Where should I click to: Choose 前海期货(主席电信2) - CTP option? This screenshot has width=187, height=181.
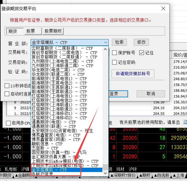coord(66,83)
